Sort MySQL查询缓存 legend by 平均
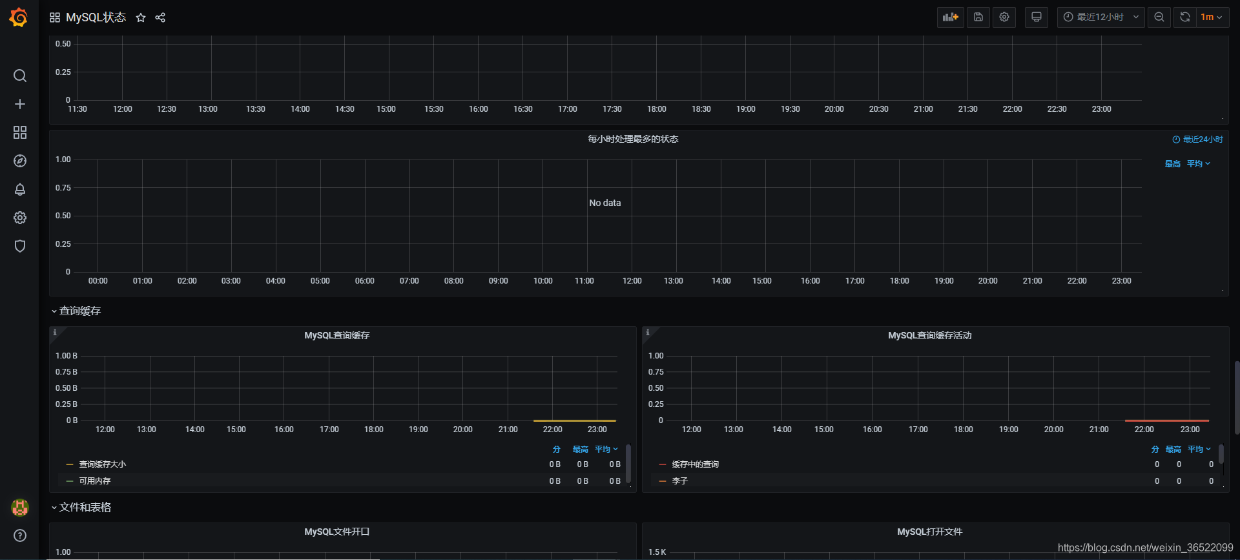Screen dimensions: 1240x560 (606, 450)
